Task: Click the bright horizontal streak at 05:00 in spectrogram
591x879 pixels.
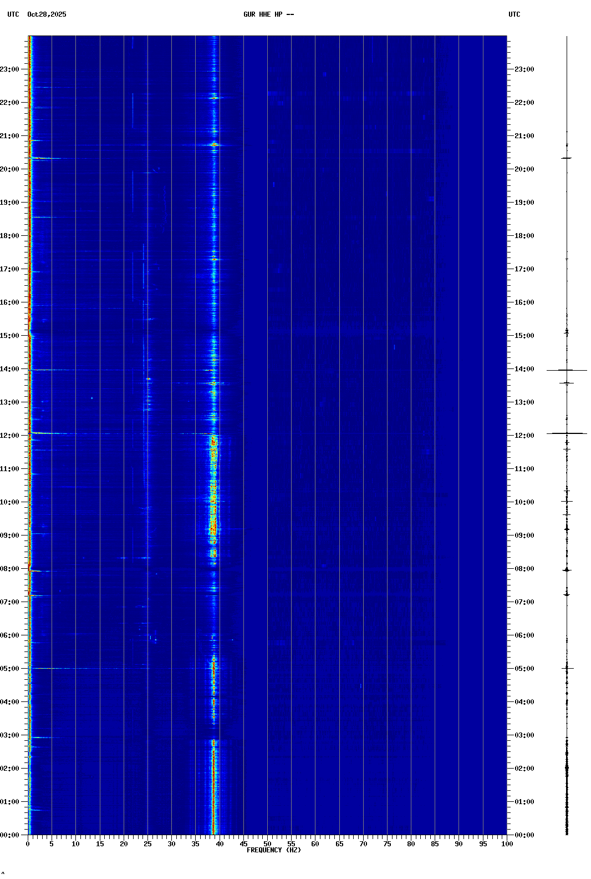Action: [x=50, y=668]
